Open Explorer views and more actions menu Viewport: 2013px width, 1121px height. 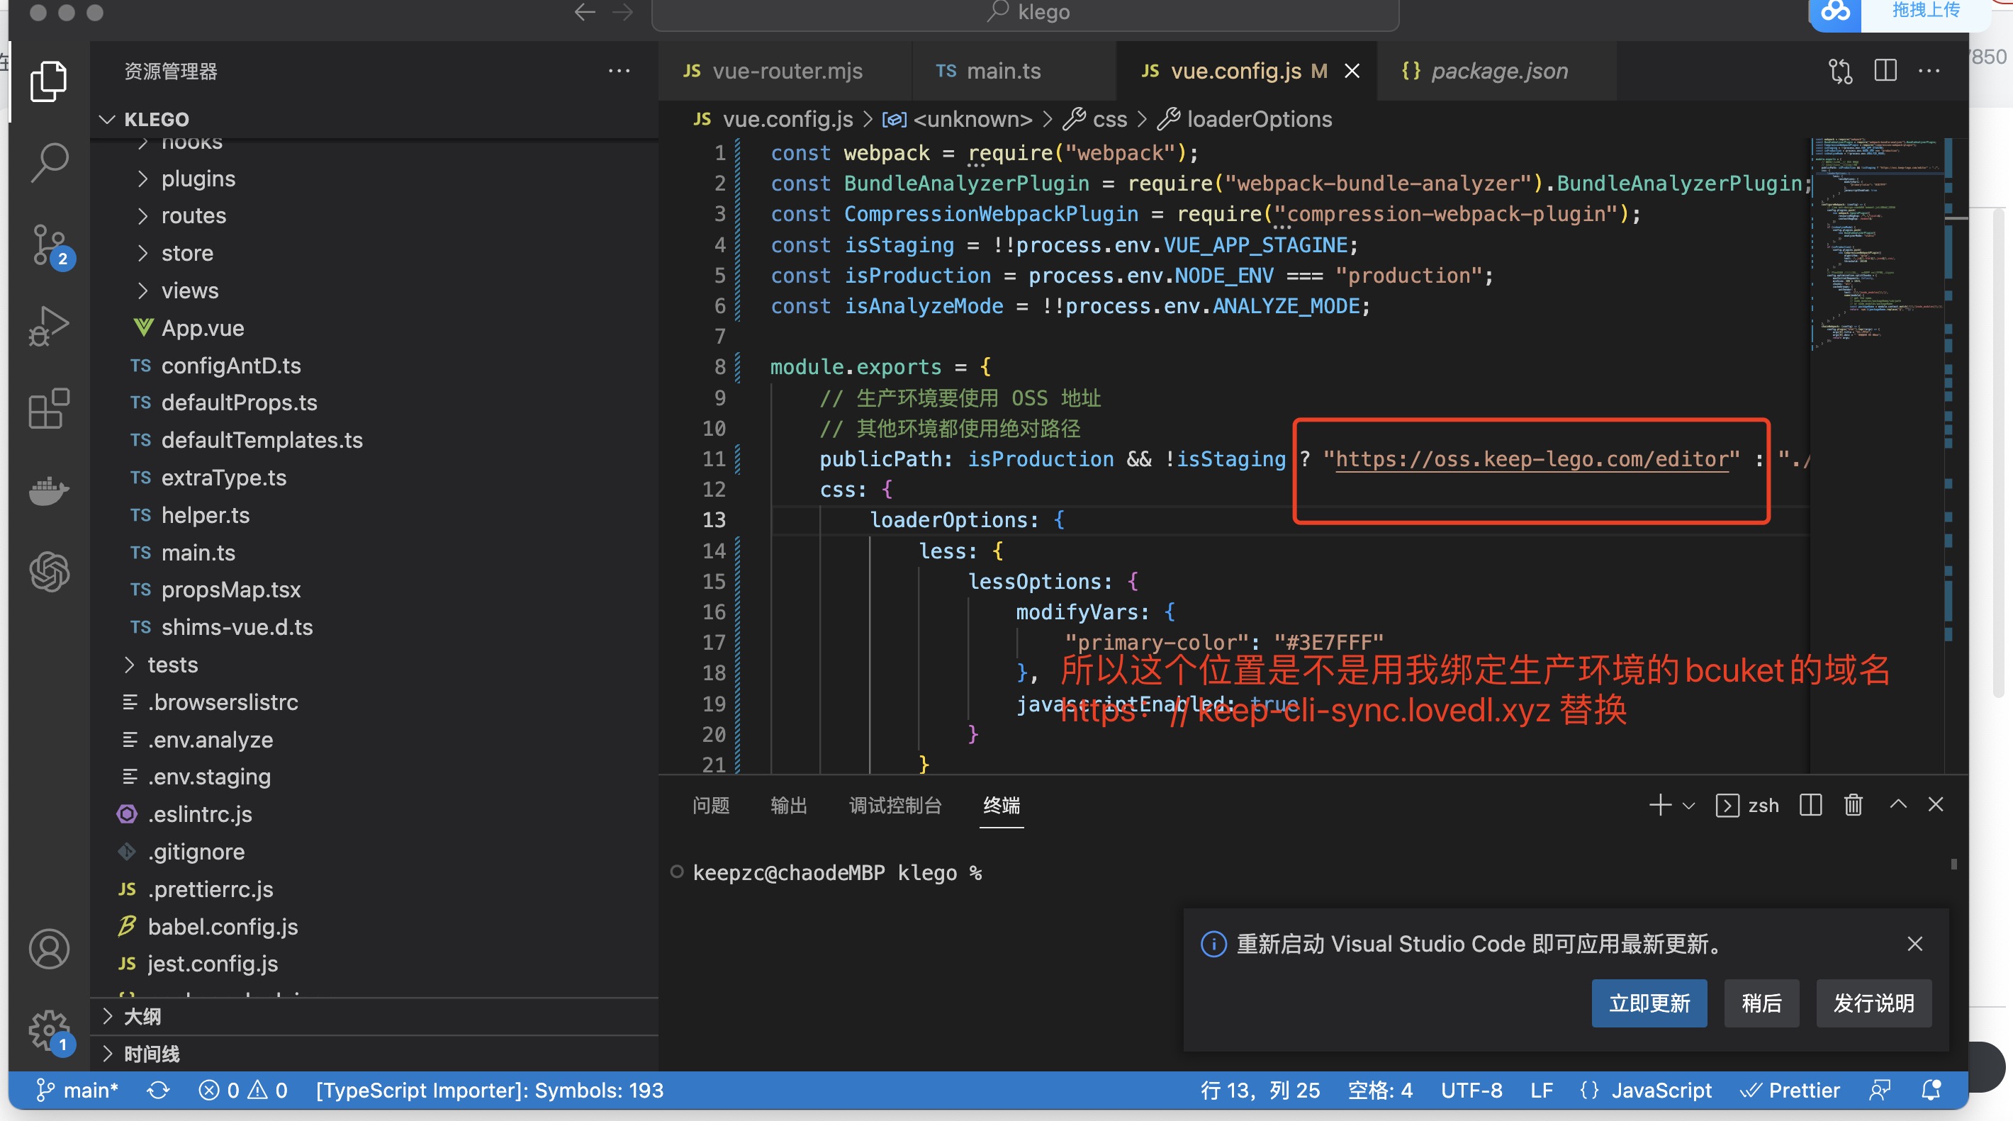point(619,71)
